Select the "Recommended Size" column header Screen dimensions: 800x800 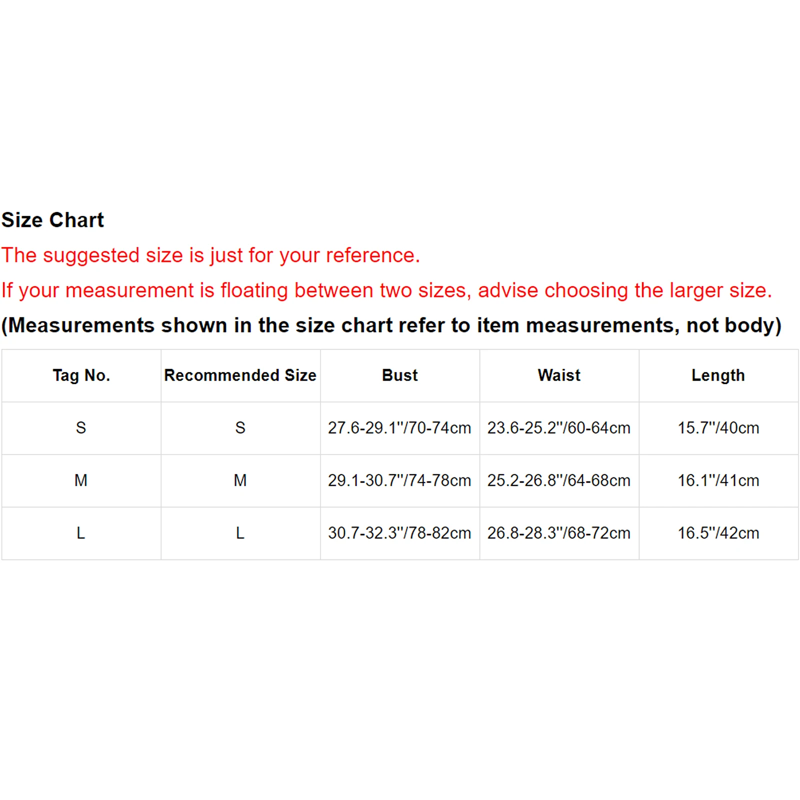tap(240, 375)
